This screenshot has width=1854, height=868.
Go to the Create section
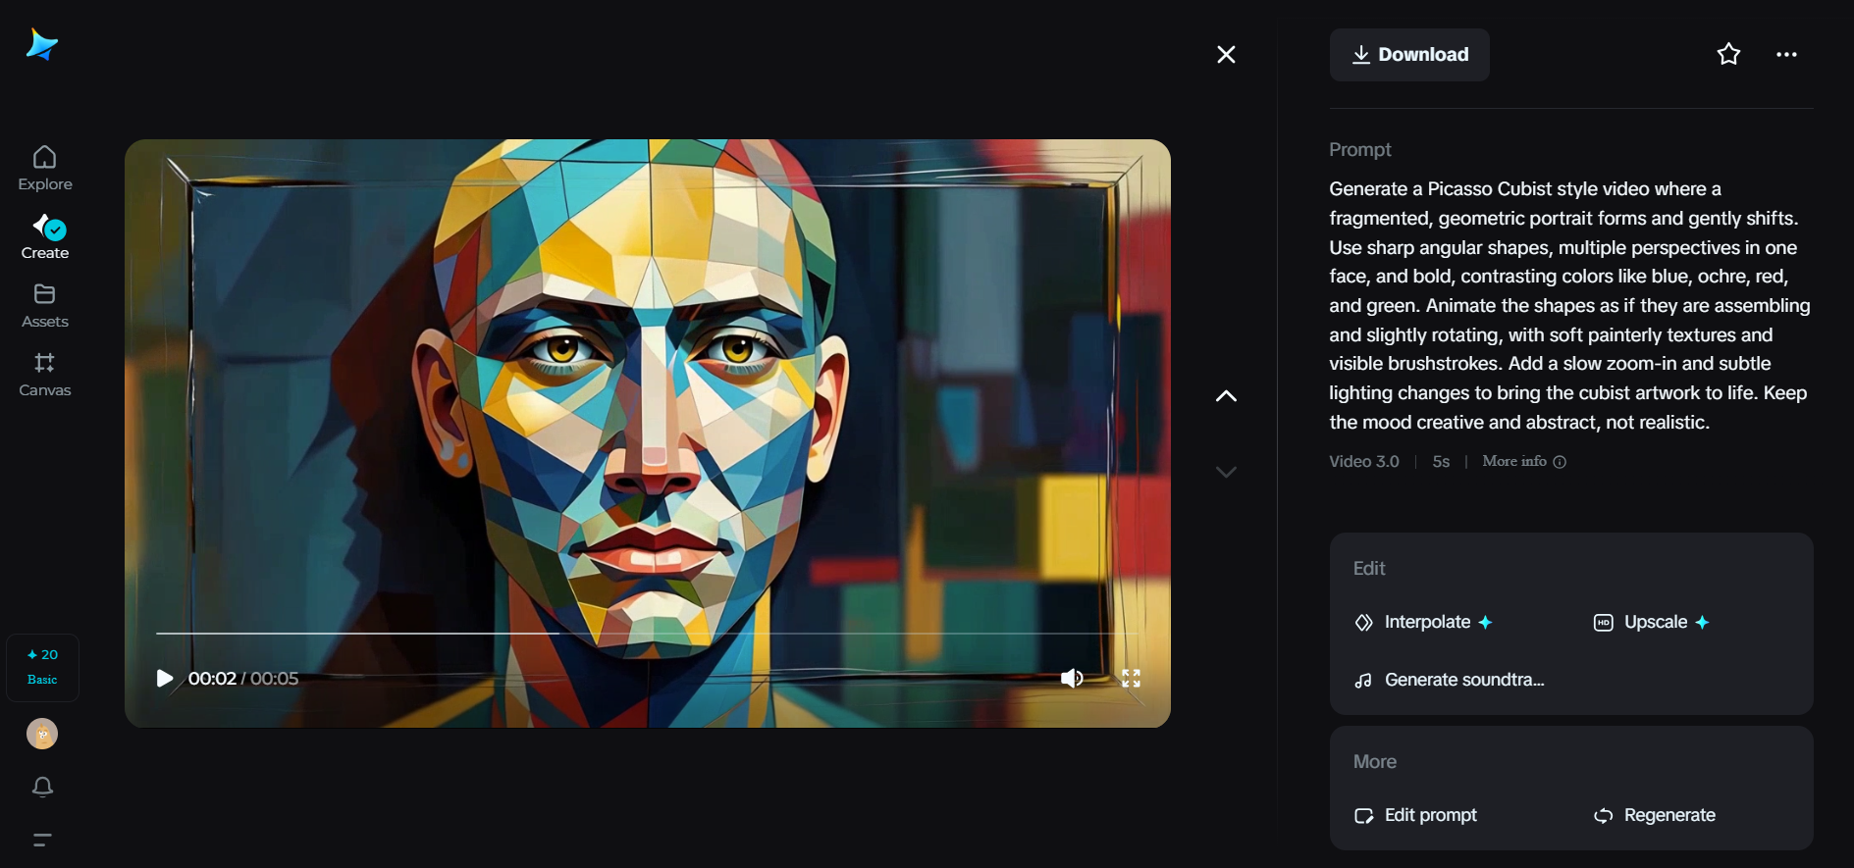pyautogui.click(x=45, y=237)
